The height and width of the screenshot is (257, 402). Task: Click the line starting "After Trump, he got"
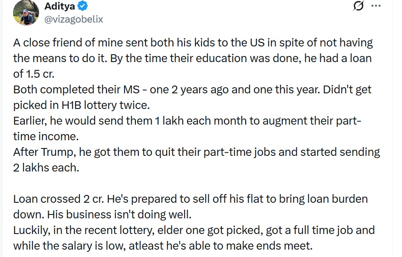[x=196, y=152]
